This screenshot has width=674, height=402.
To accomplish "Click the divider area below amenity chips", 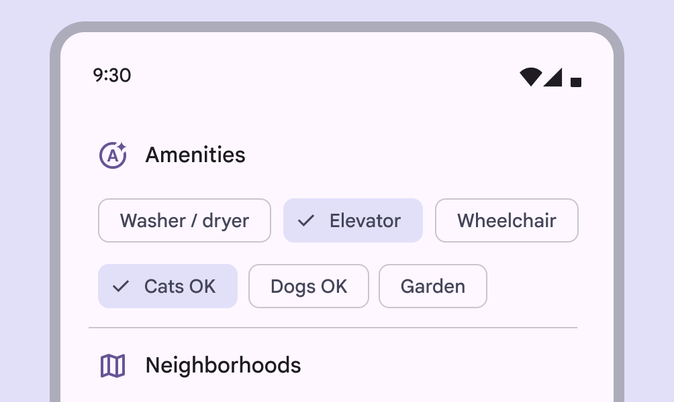I will point(334,328).
